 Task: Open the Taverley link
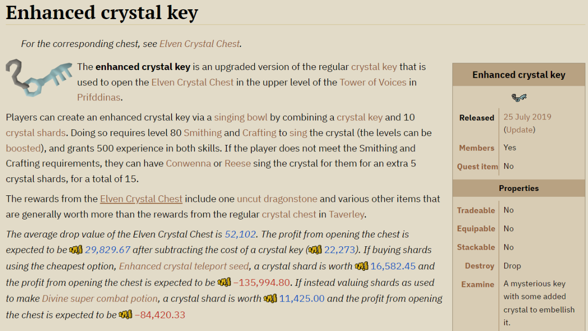[x=347, y=214]
